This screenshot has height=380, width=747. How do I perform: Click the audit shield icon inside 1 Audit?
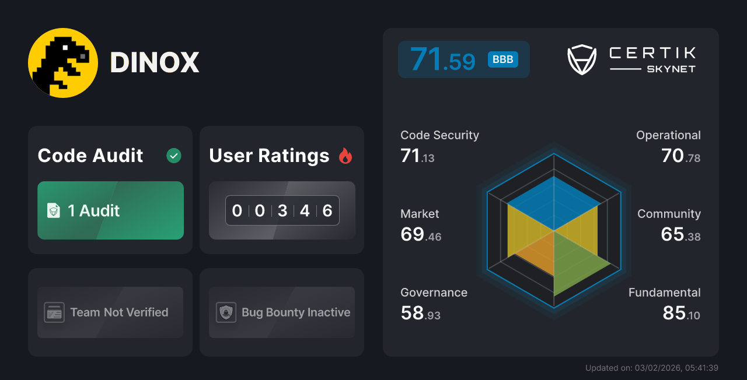tap(54, 211)
